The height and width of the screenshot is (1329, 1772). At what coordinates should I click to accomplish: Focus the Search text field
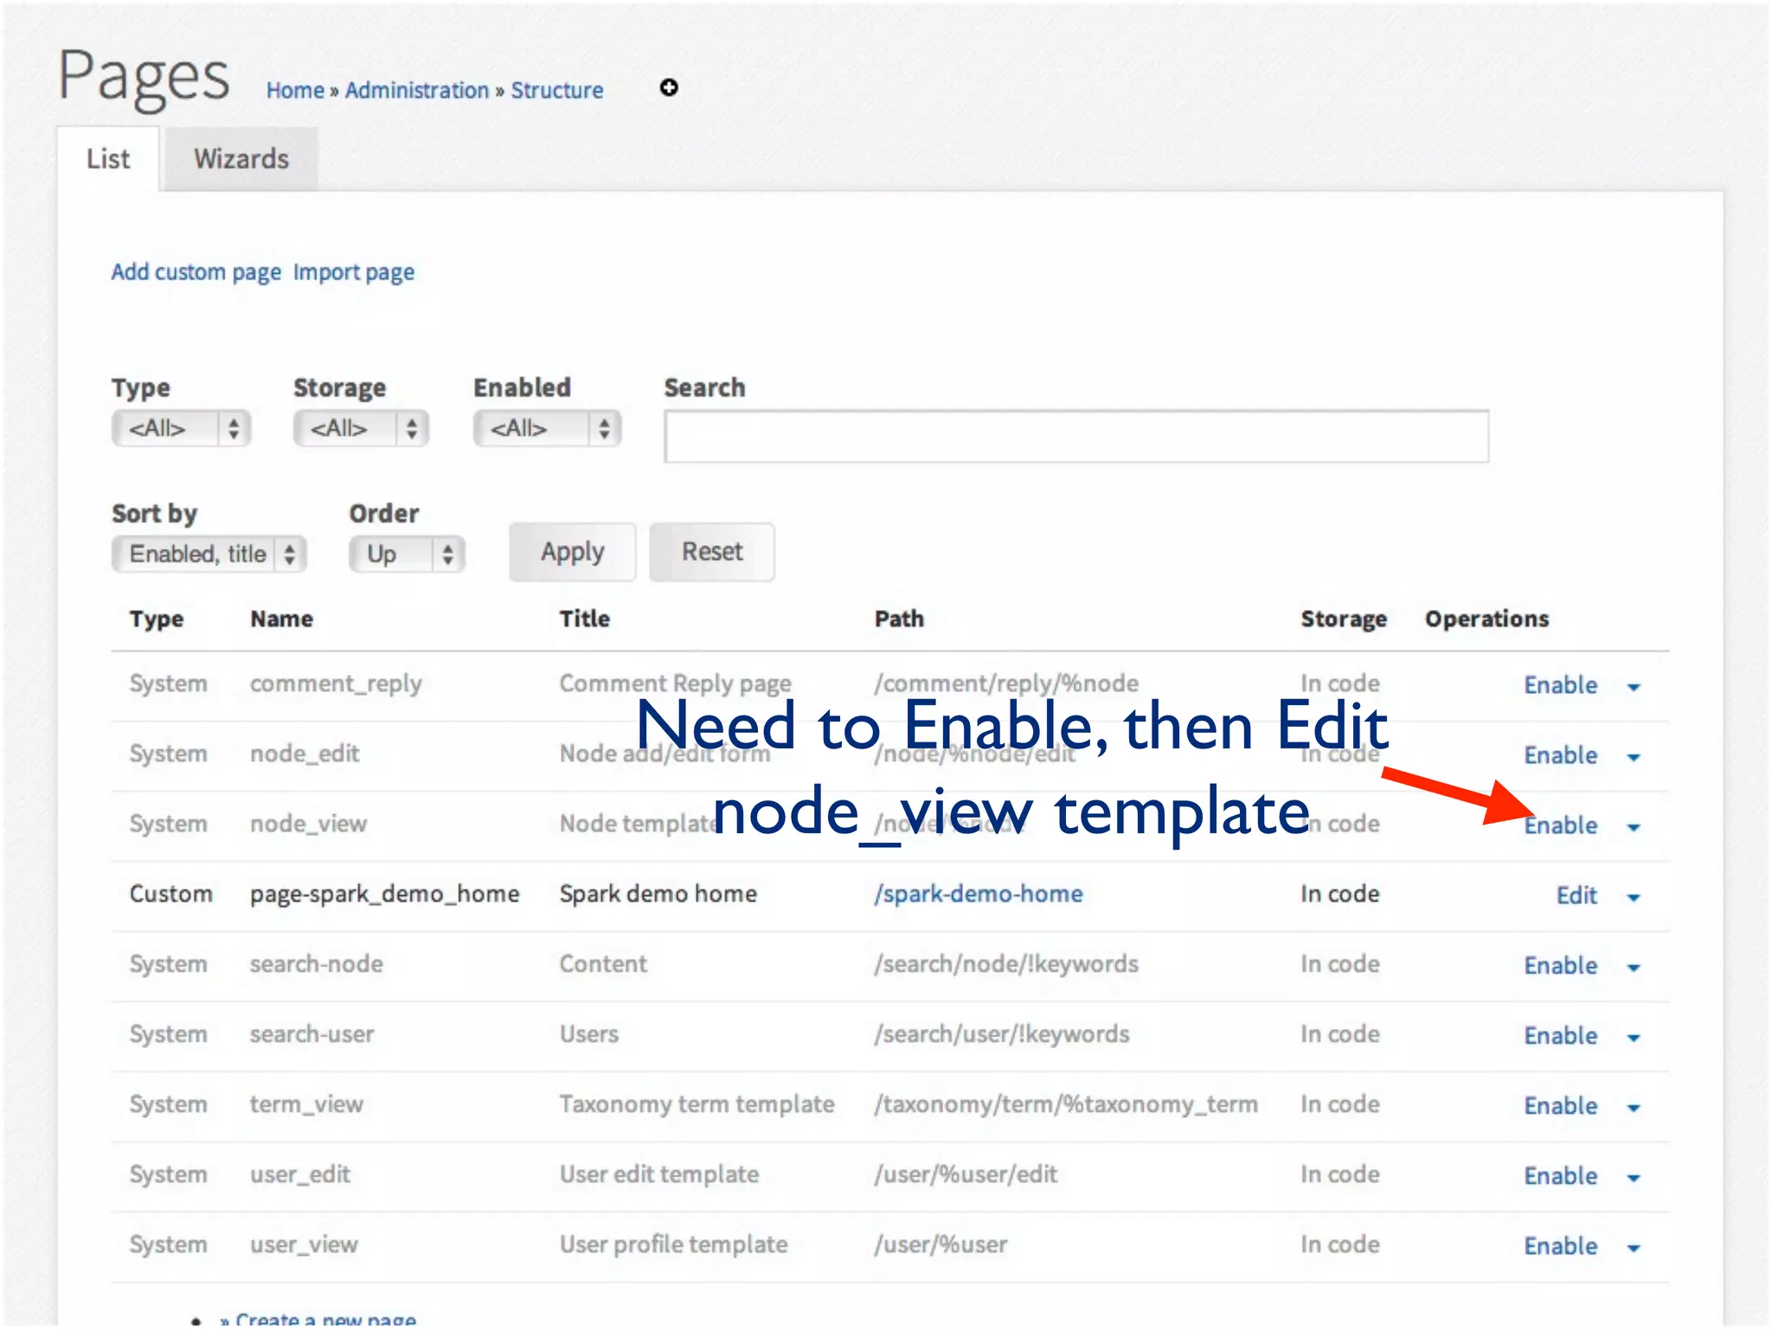pyautogui.click(x=1076, y=436)
